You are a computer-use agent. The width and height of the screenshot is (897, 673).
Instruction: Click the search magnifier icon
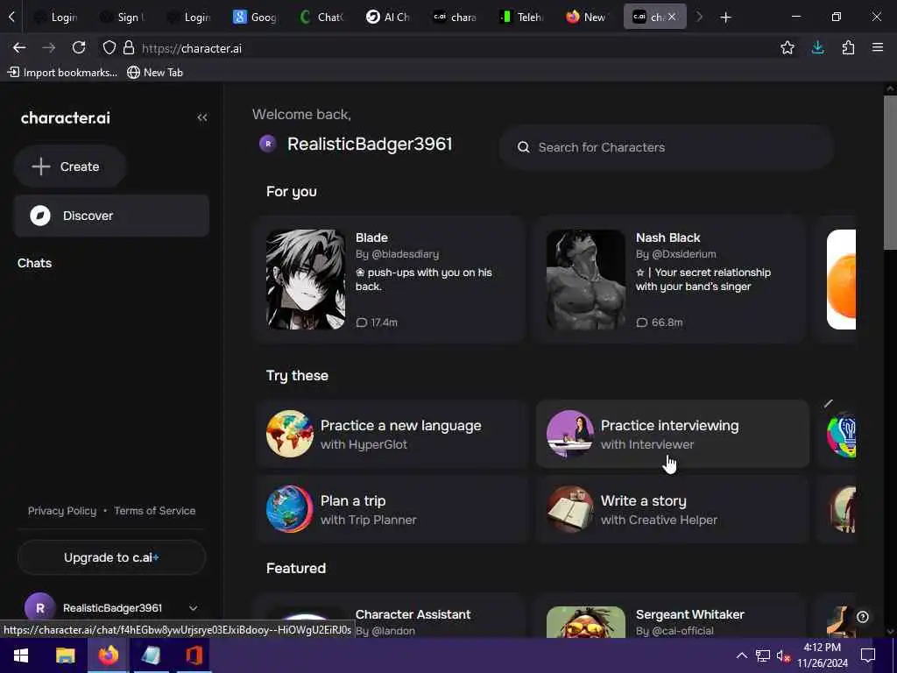click(523, 147)
